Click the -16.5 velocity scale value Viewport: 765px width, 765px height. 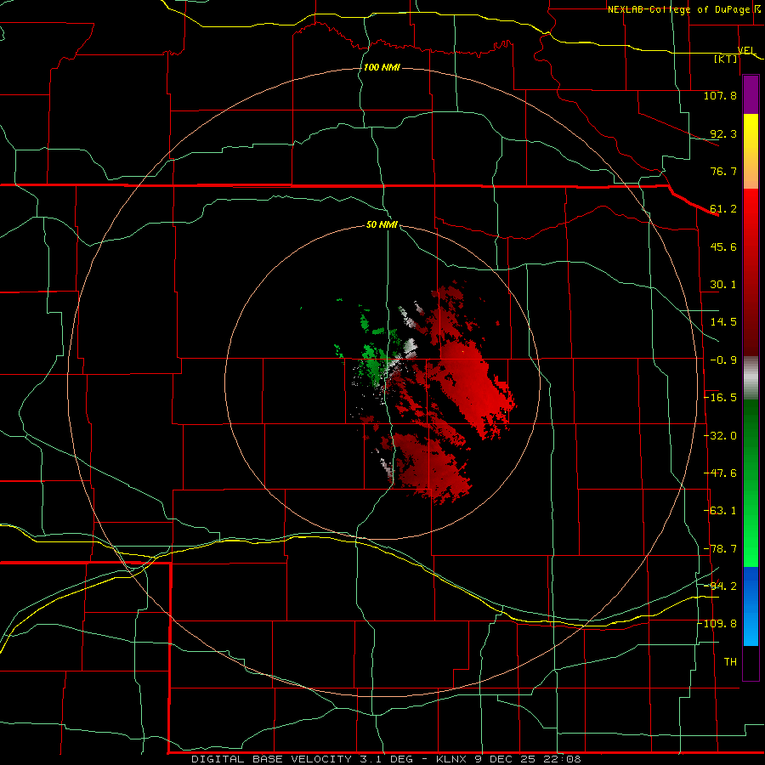click(720, 398)
